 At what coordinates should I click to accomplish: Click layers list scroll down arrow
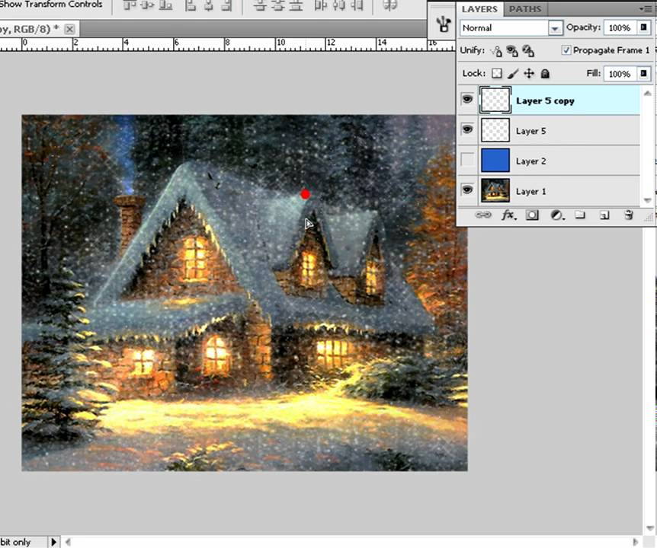[x=647, y=199]
